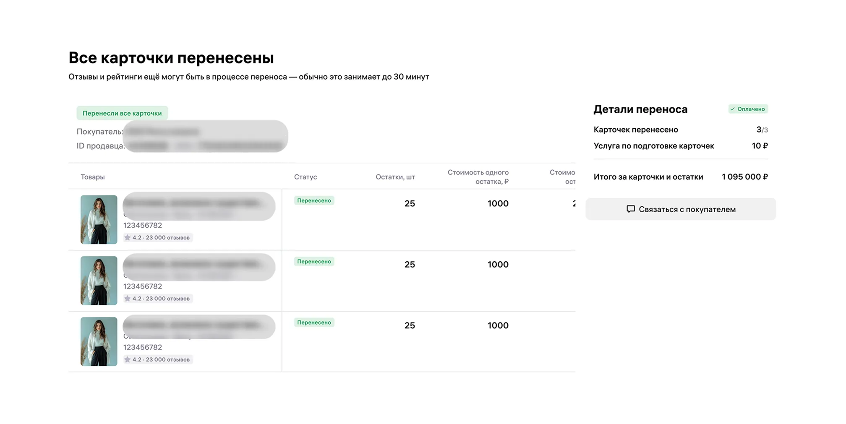Image resolution: width=846 pixels, height=424 pixels.
Task: Click unit cost 1000 in third row
Action: pyautogui.click(x=498, y=325)
